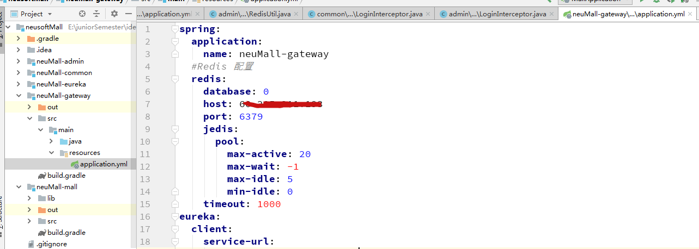Viewport: 699px width, 249px height.
Task: Click the .gradle orange folder icon
Action: click(x=31, y=39)
